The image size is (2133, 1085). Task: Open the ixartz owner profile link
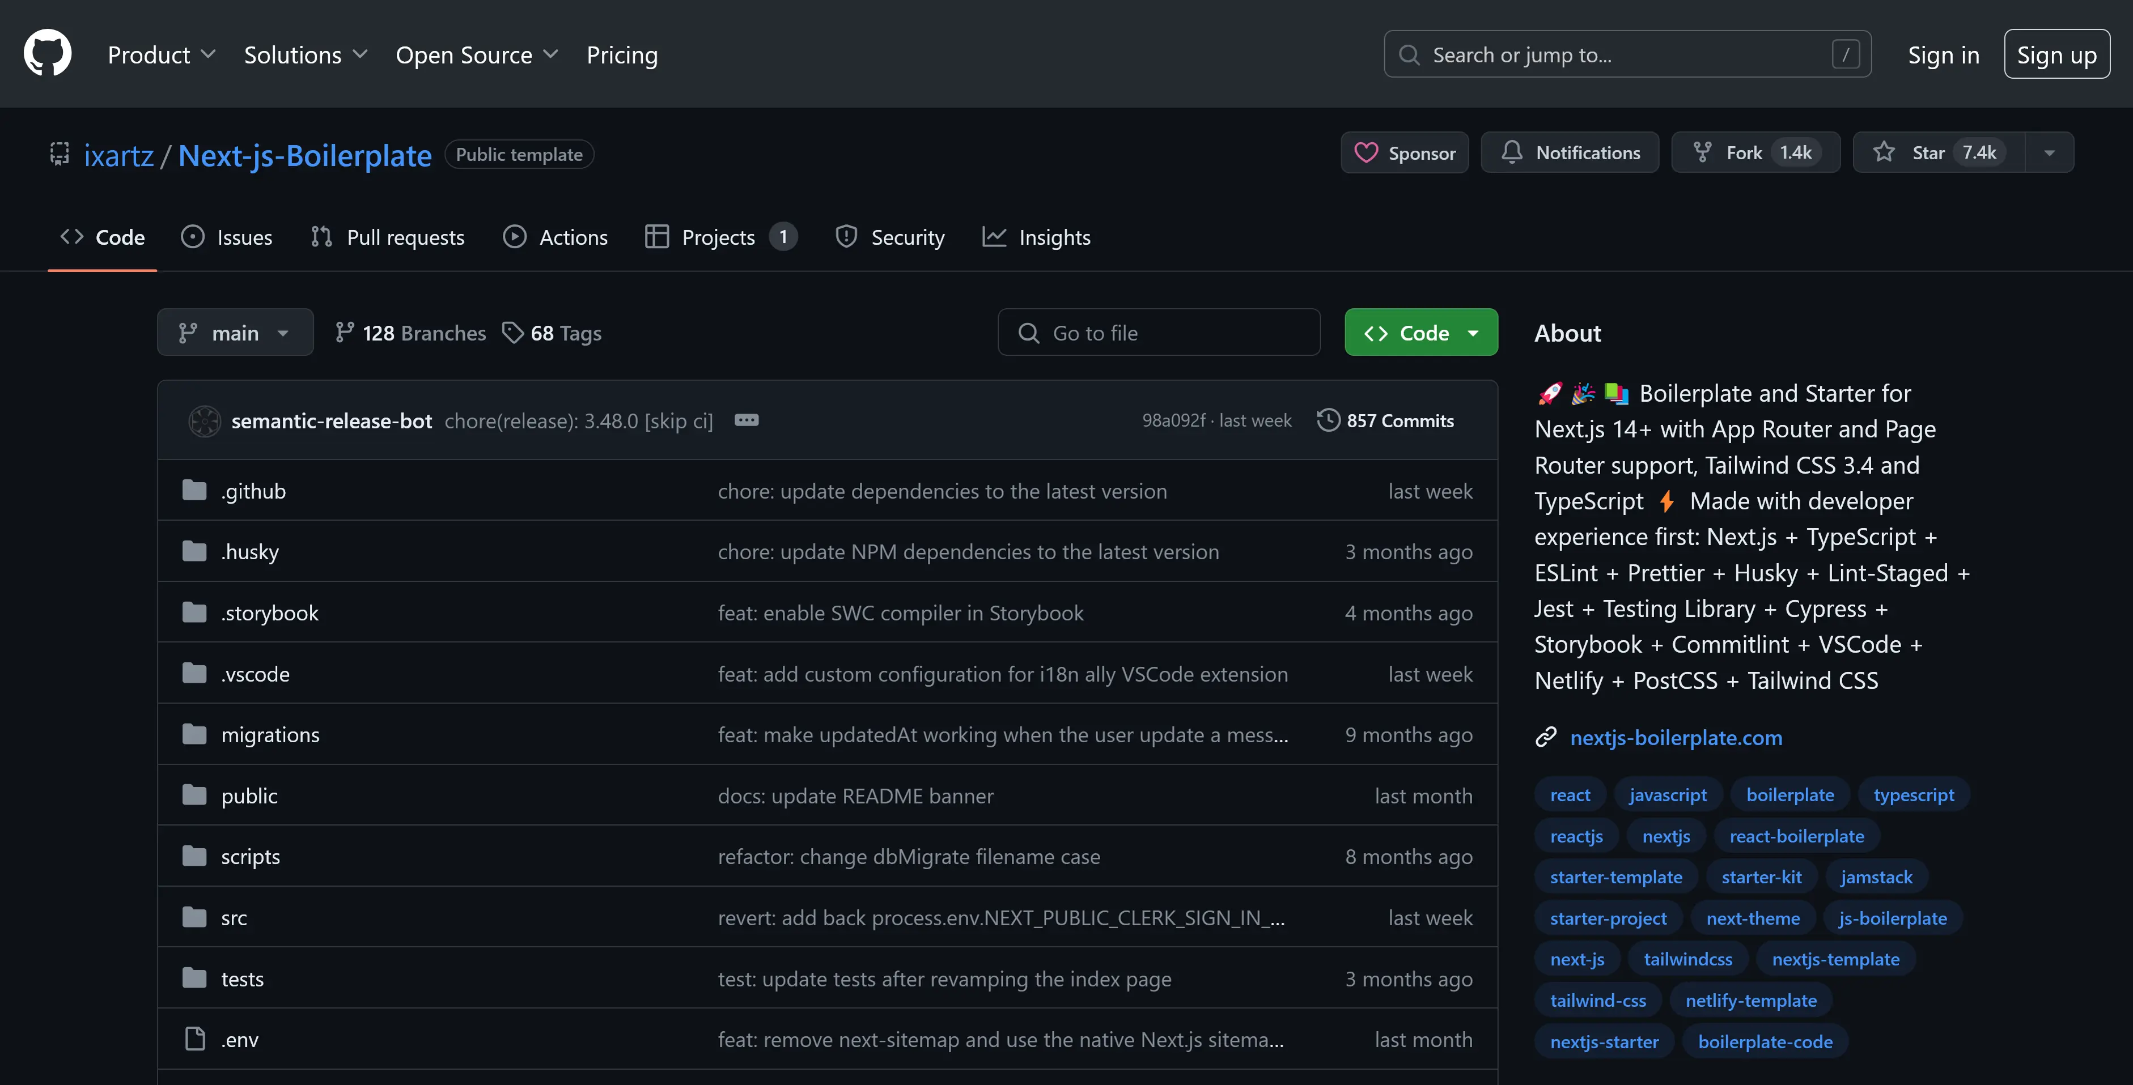pyautogui.click(x=118, y=156)
